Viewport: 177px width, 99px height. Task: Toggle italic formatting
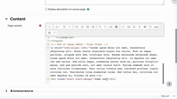click(x=70, y=27)
